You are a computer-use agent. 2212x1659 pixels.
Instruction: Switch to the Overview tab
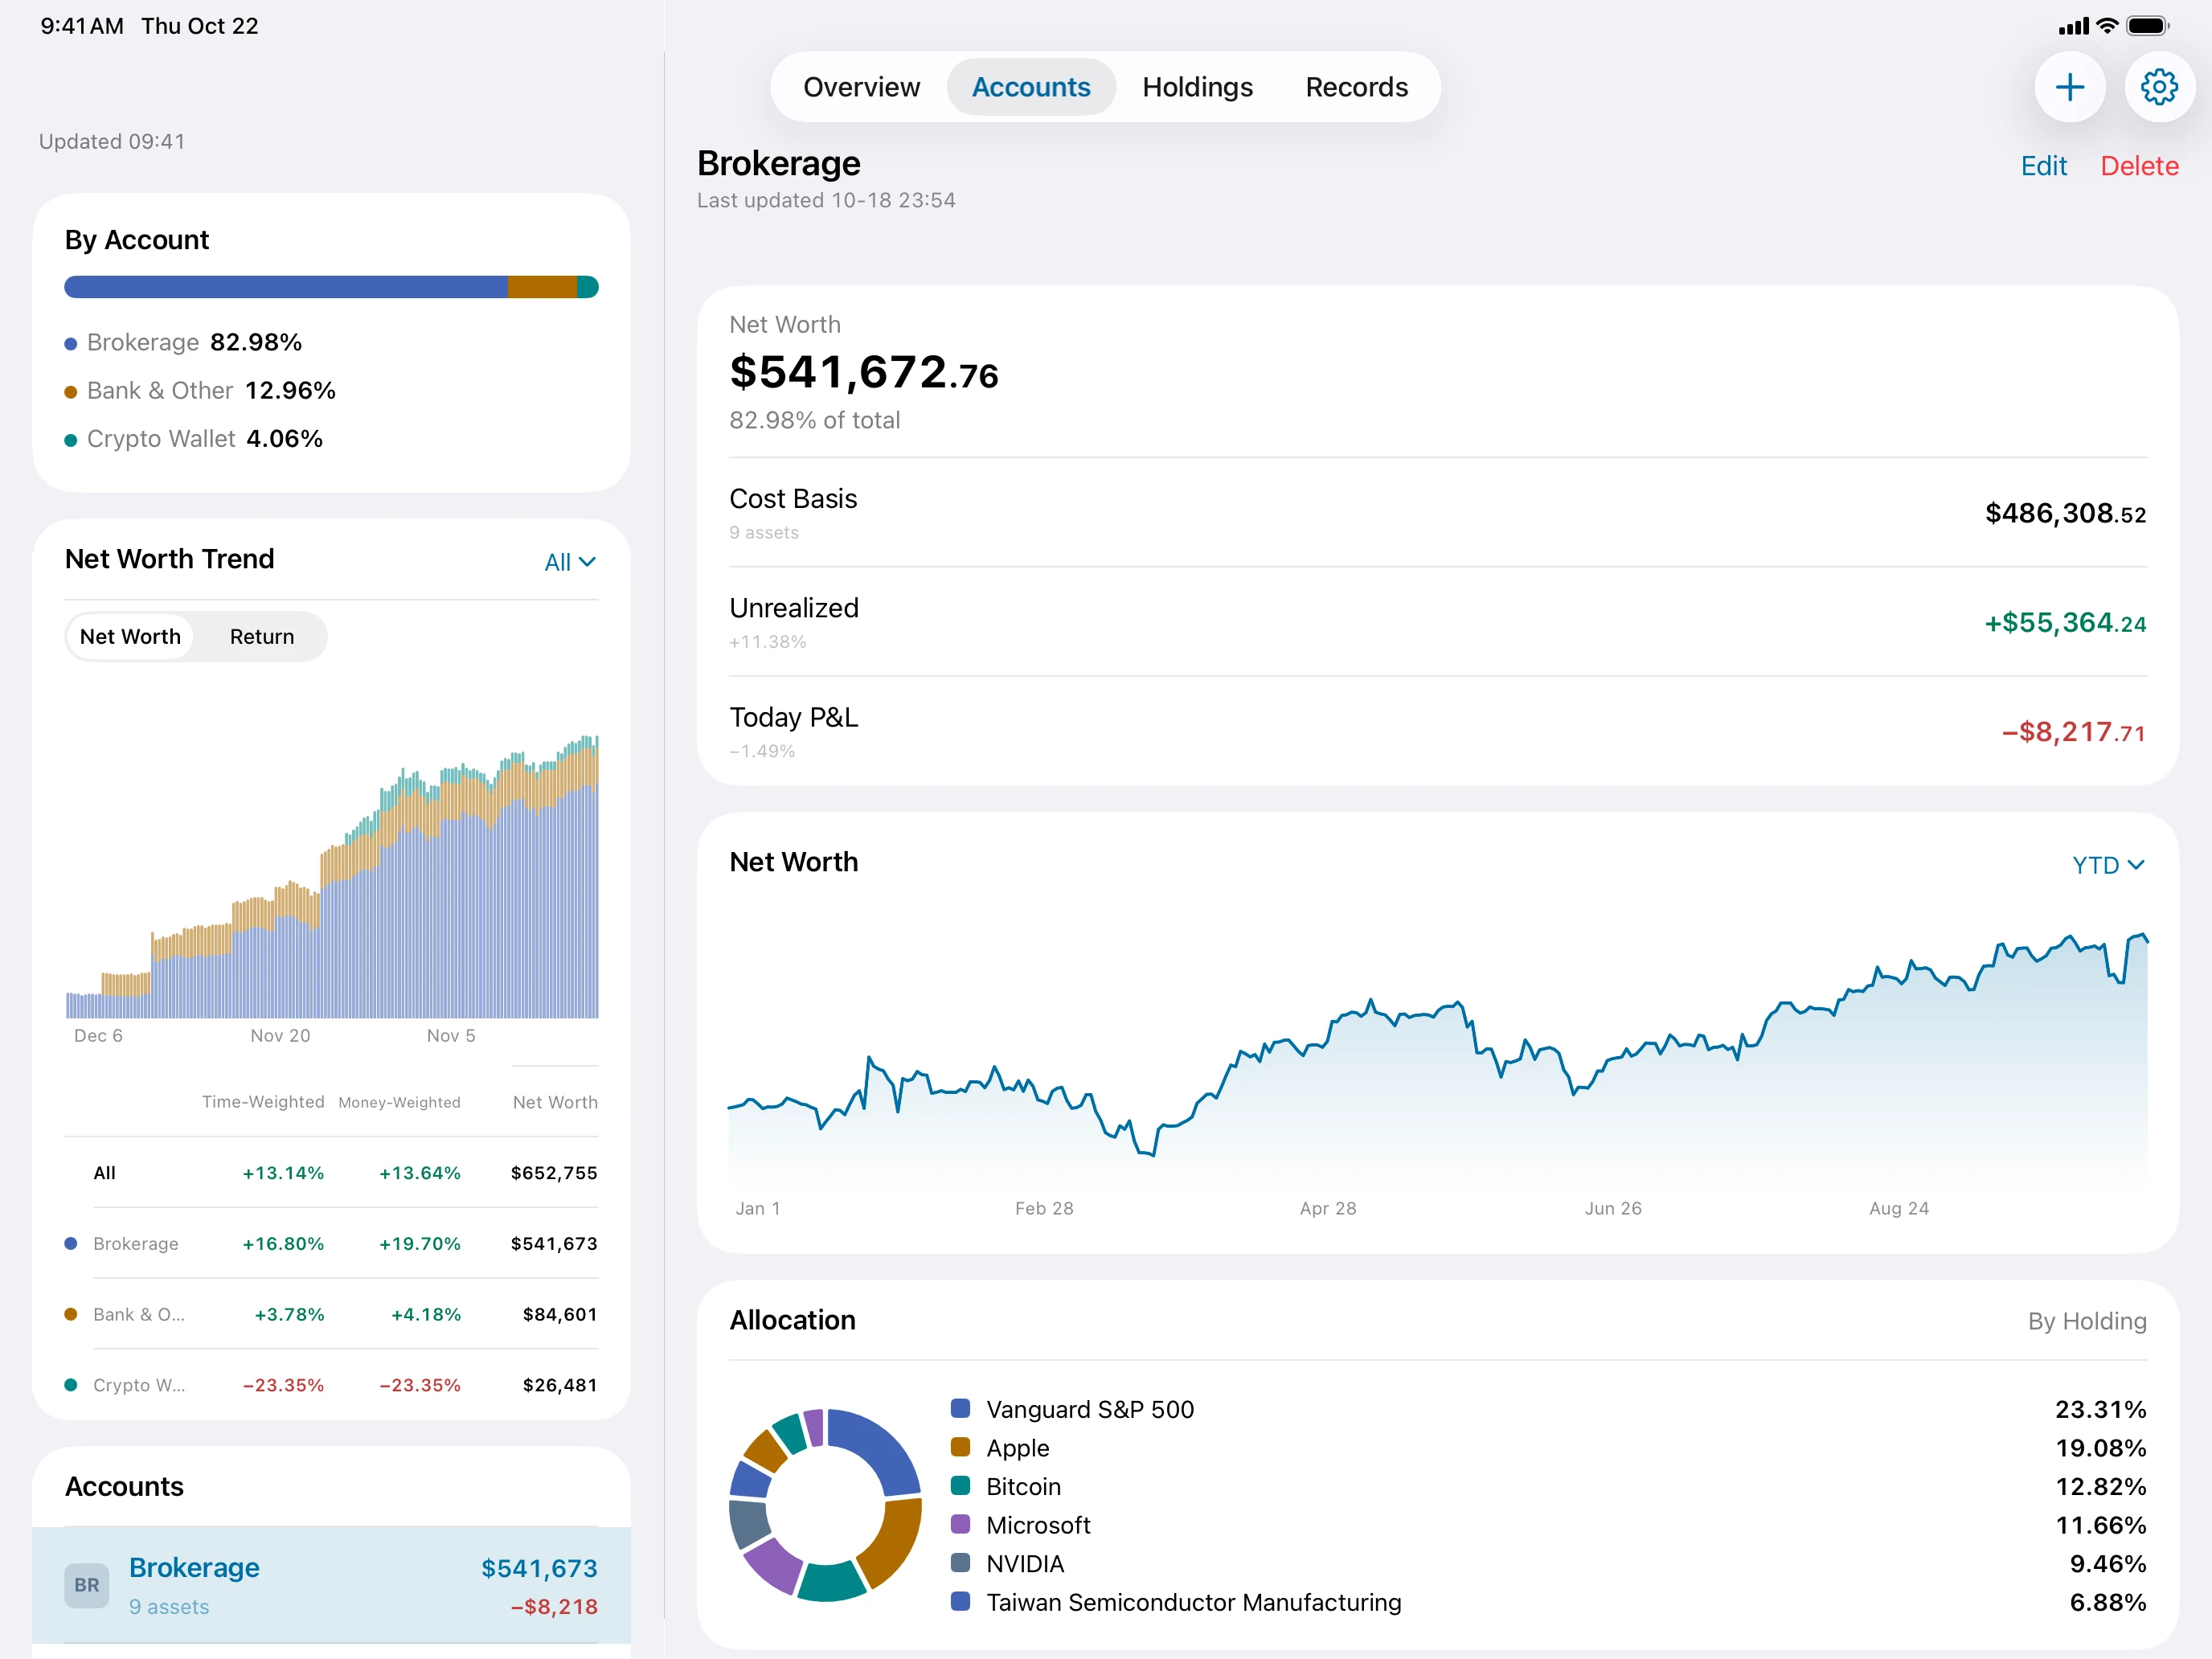tap(861, 87)
